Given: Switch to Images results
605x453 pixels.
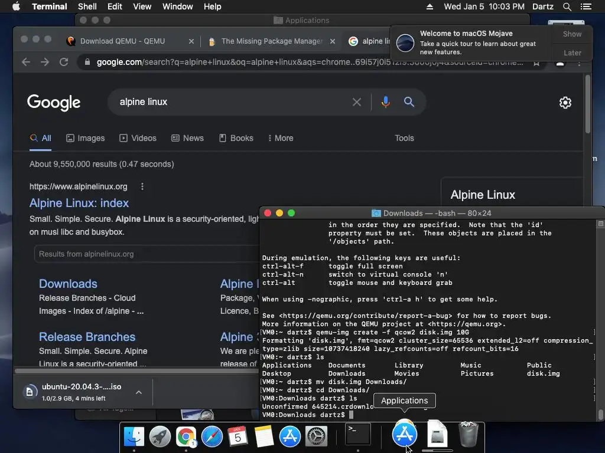Looking at the screenshot, I should (85, 138).
